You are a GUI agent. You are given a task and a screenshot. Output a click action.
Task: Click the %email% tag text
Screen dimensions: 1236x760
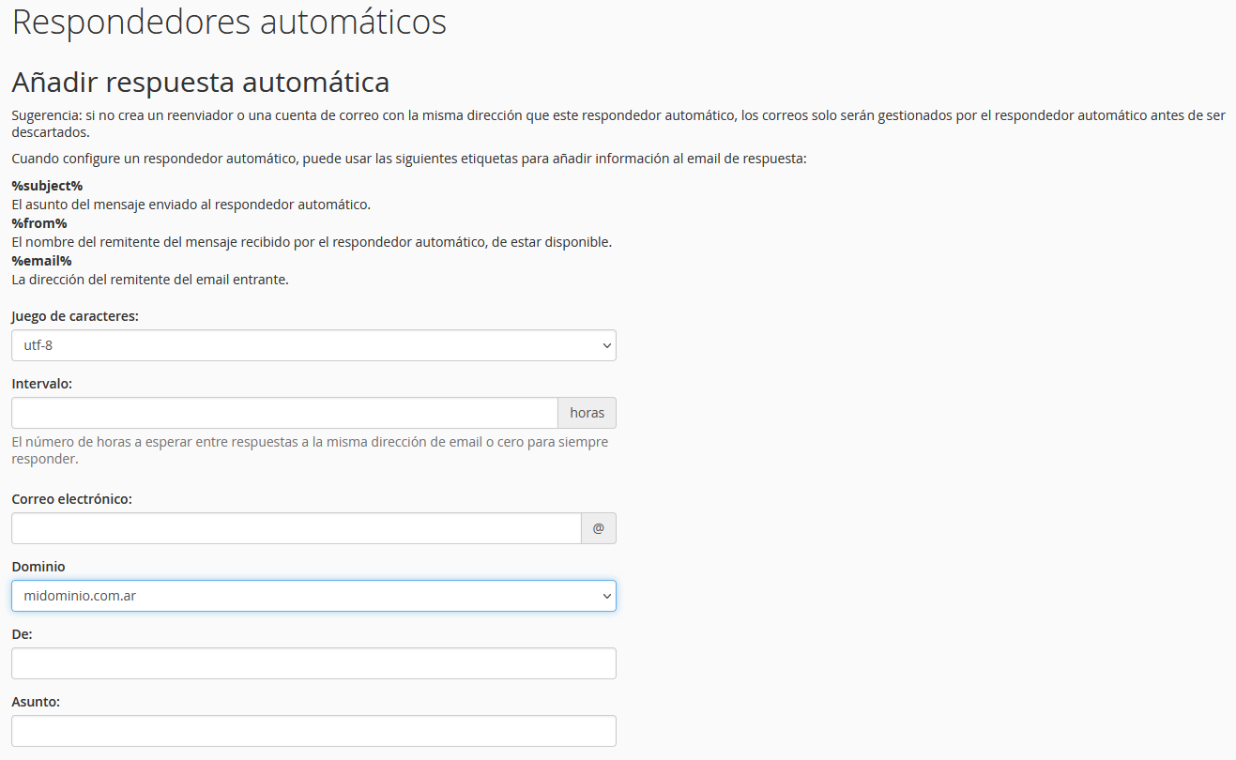click(41, 261)
